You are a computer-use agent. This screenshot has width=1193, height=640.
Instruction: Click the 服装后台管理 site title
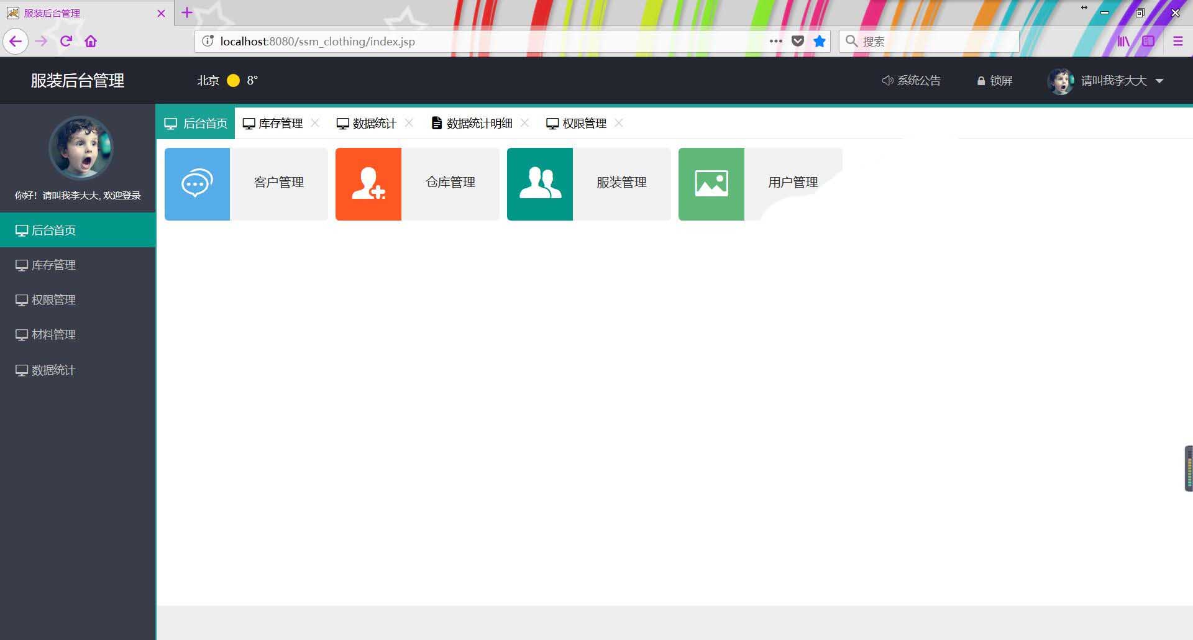[78, 81]
